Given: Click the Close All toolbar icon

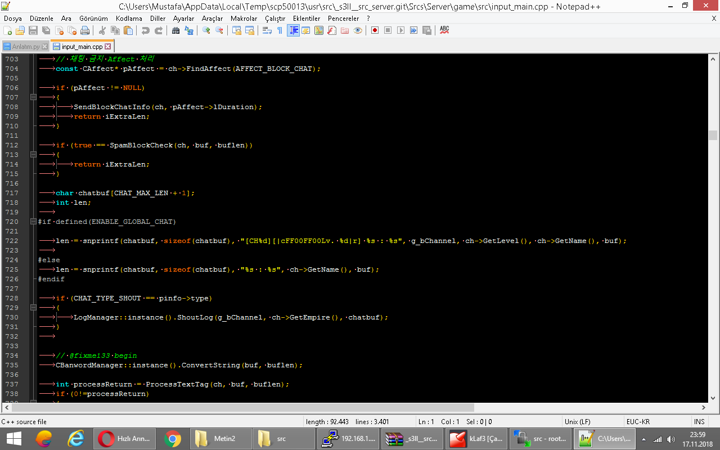Looking at the screenshot, I should pos(72,30).
